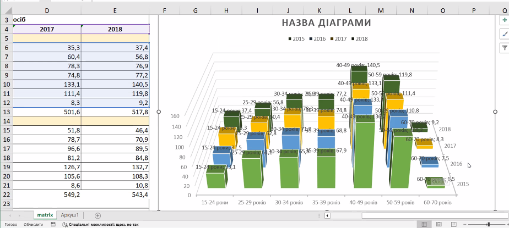
Task: Open Chart Elements plus button
Action: tap(504, 20)
